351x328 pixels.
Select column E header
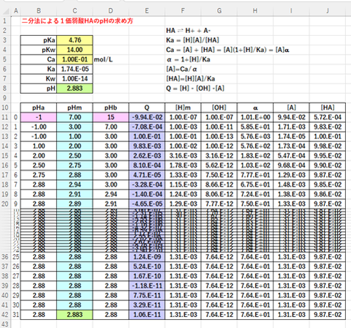pyautogui.click(x=147, y=11)
